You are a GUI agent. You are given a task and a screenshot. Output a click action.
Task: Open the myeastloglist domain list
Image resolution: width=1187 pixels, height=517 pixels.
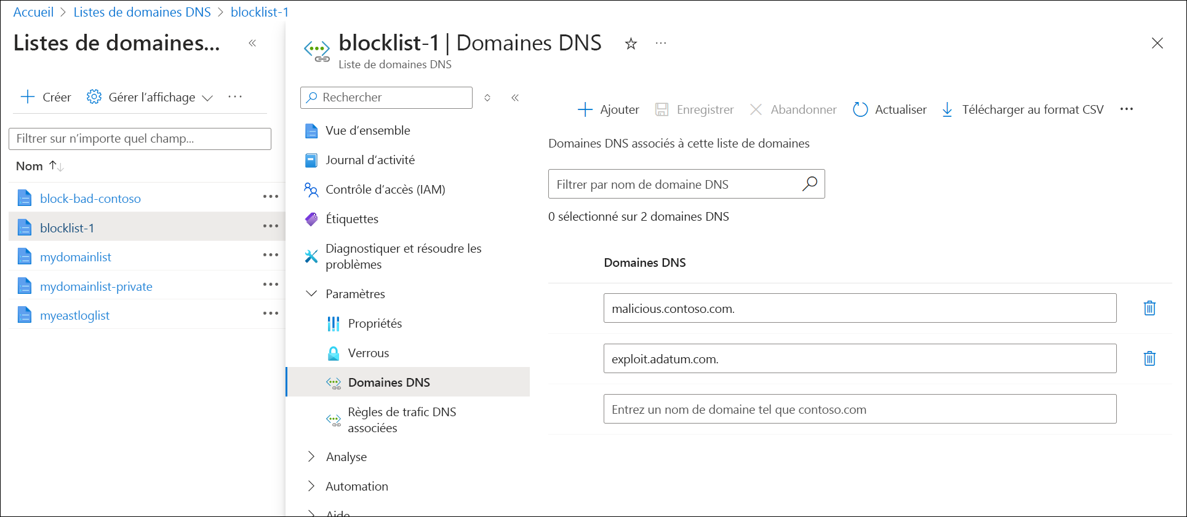[x=74, y=315]
